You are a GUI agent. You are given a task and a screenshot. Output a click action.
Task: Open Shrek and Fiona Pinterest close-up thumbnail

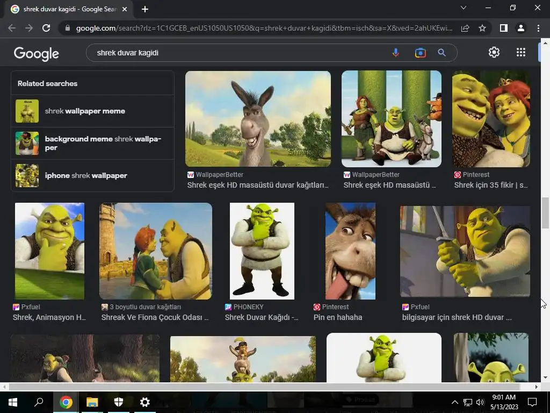pos(491,119)
